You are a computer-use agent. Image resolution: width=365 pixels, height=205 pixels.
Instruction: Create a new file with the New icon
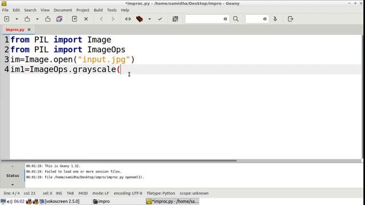click(x=7, y=19)
